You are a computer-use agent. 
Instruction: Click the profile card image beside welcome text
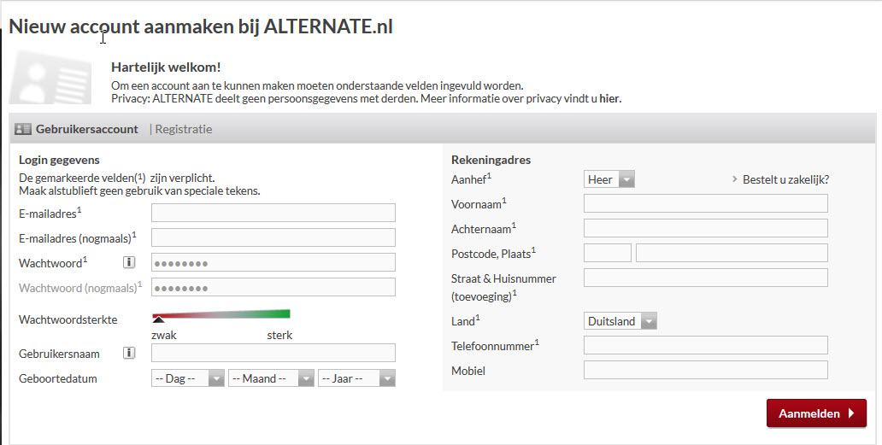(50, 77)
